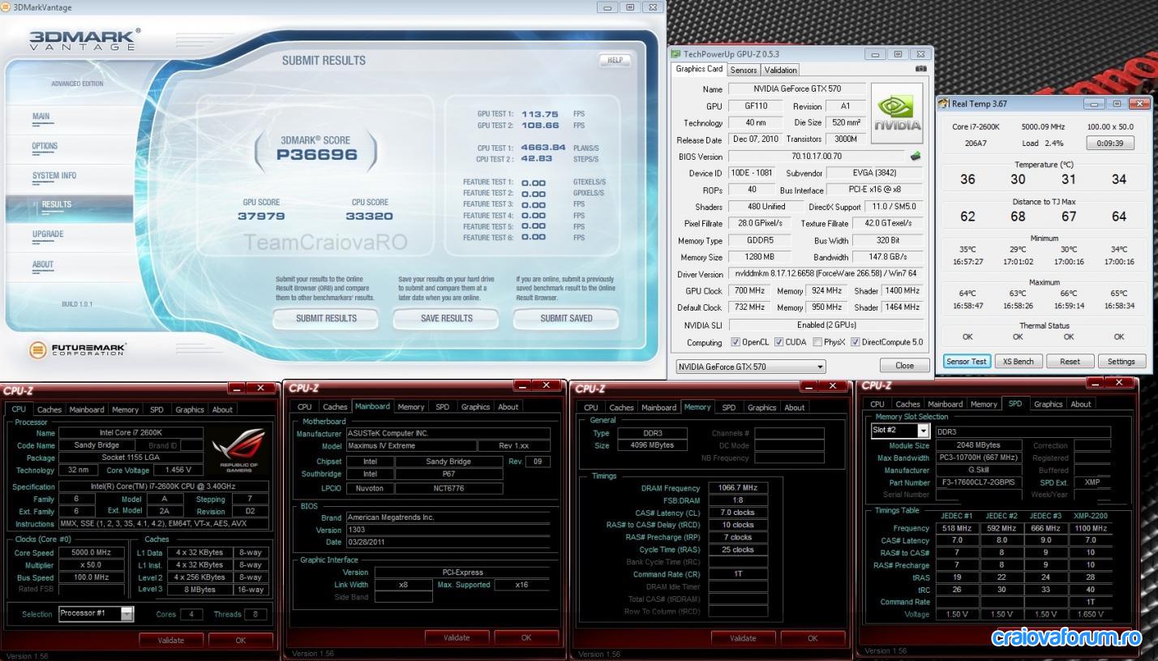The image size is (1158, 661).
Task: Click OK in the CPU-Z Memory window
Action: [813, 638]
